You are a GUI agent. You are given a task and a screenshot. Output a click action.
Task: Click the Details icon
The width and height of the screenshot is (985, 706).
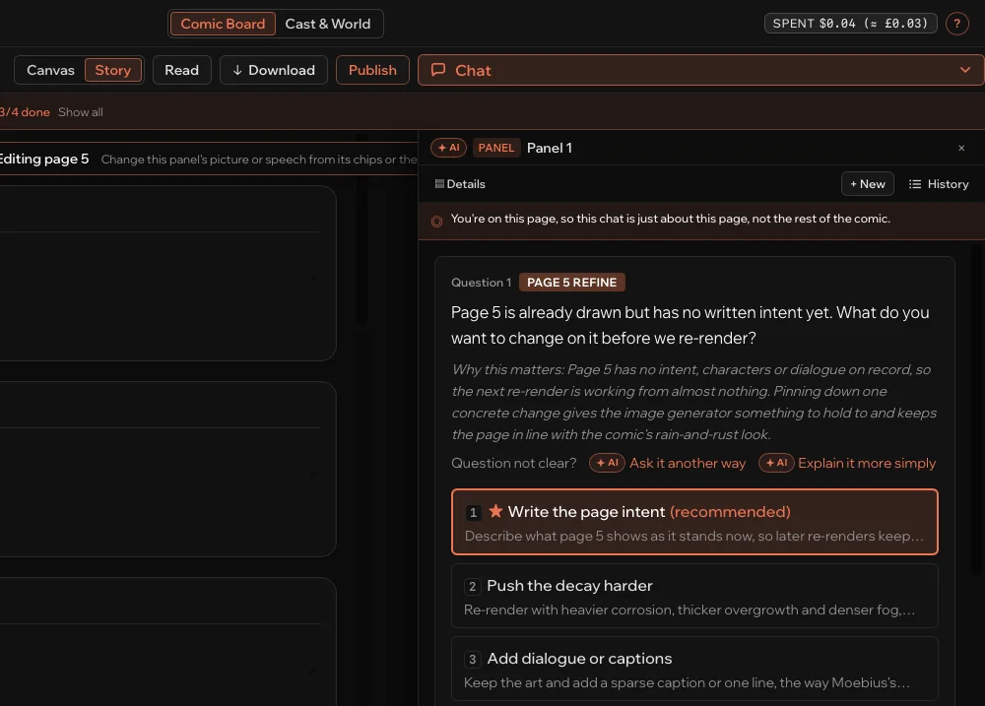[x=439, y=184]
